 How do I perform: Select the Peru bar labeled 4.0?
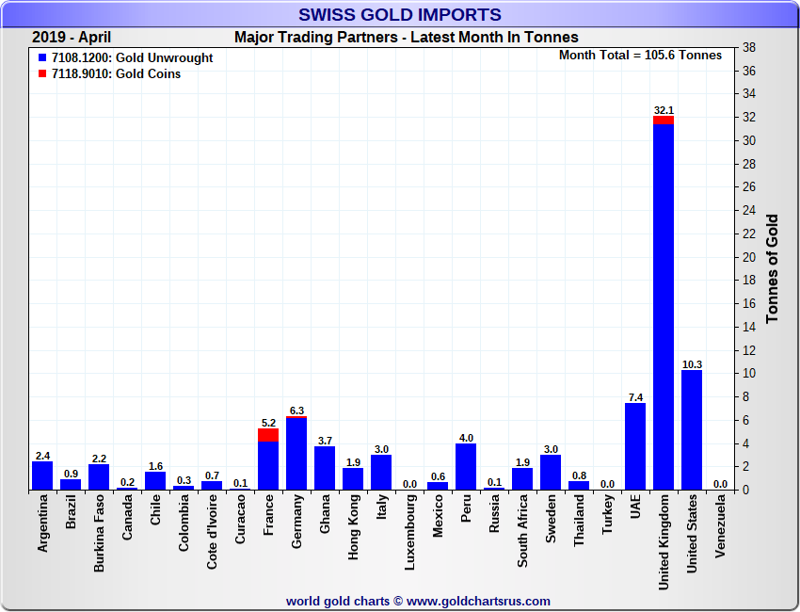tap(466, 466)
